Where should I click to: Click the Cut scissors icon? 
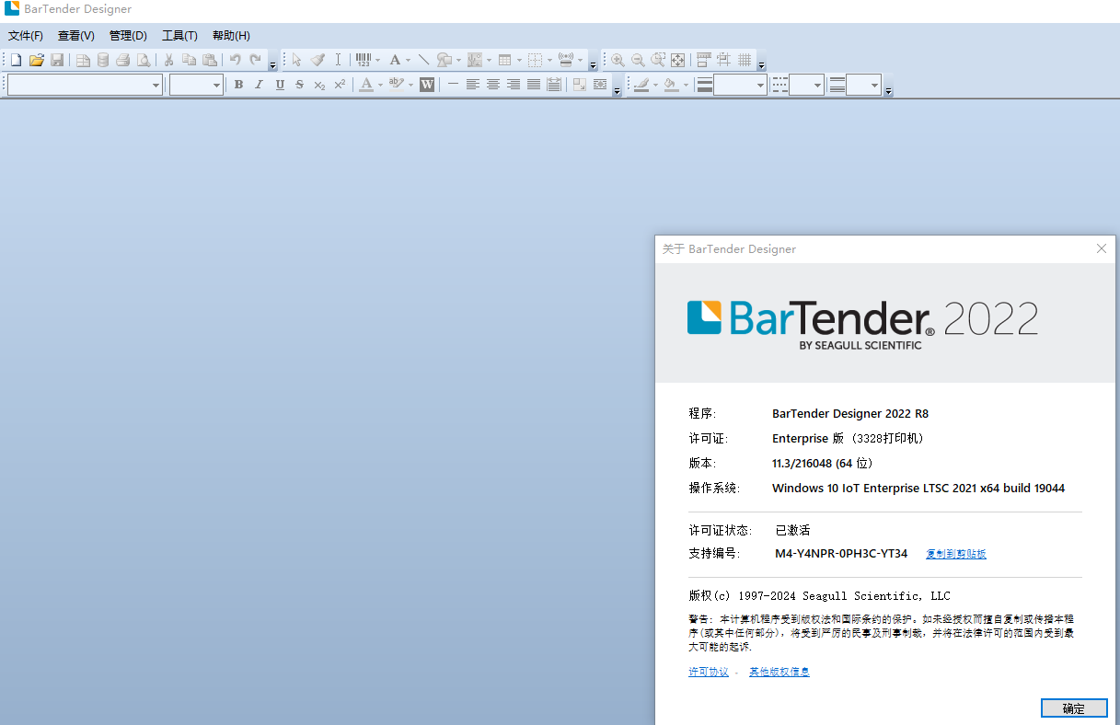[x=169, y=60]
